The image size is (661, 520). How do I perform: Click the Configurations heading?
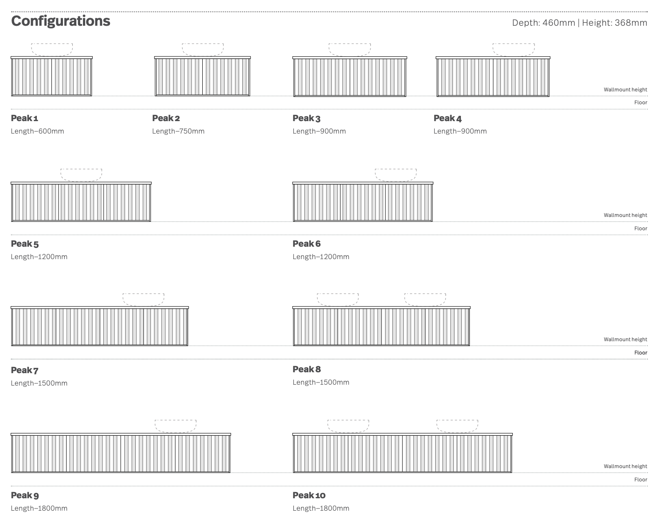60,21
